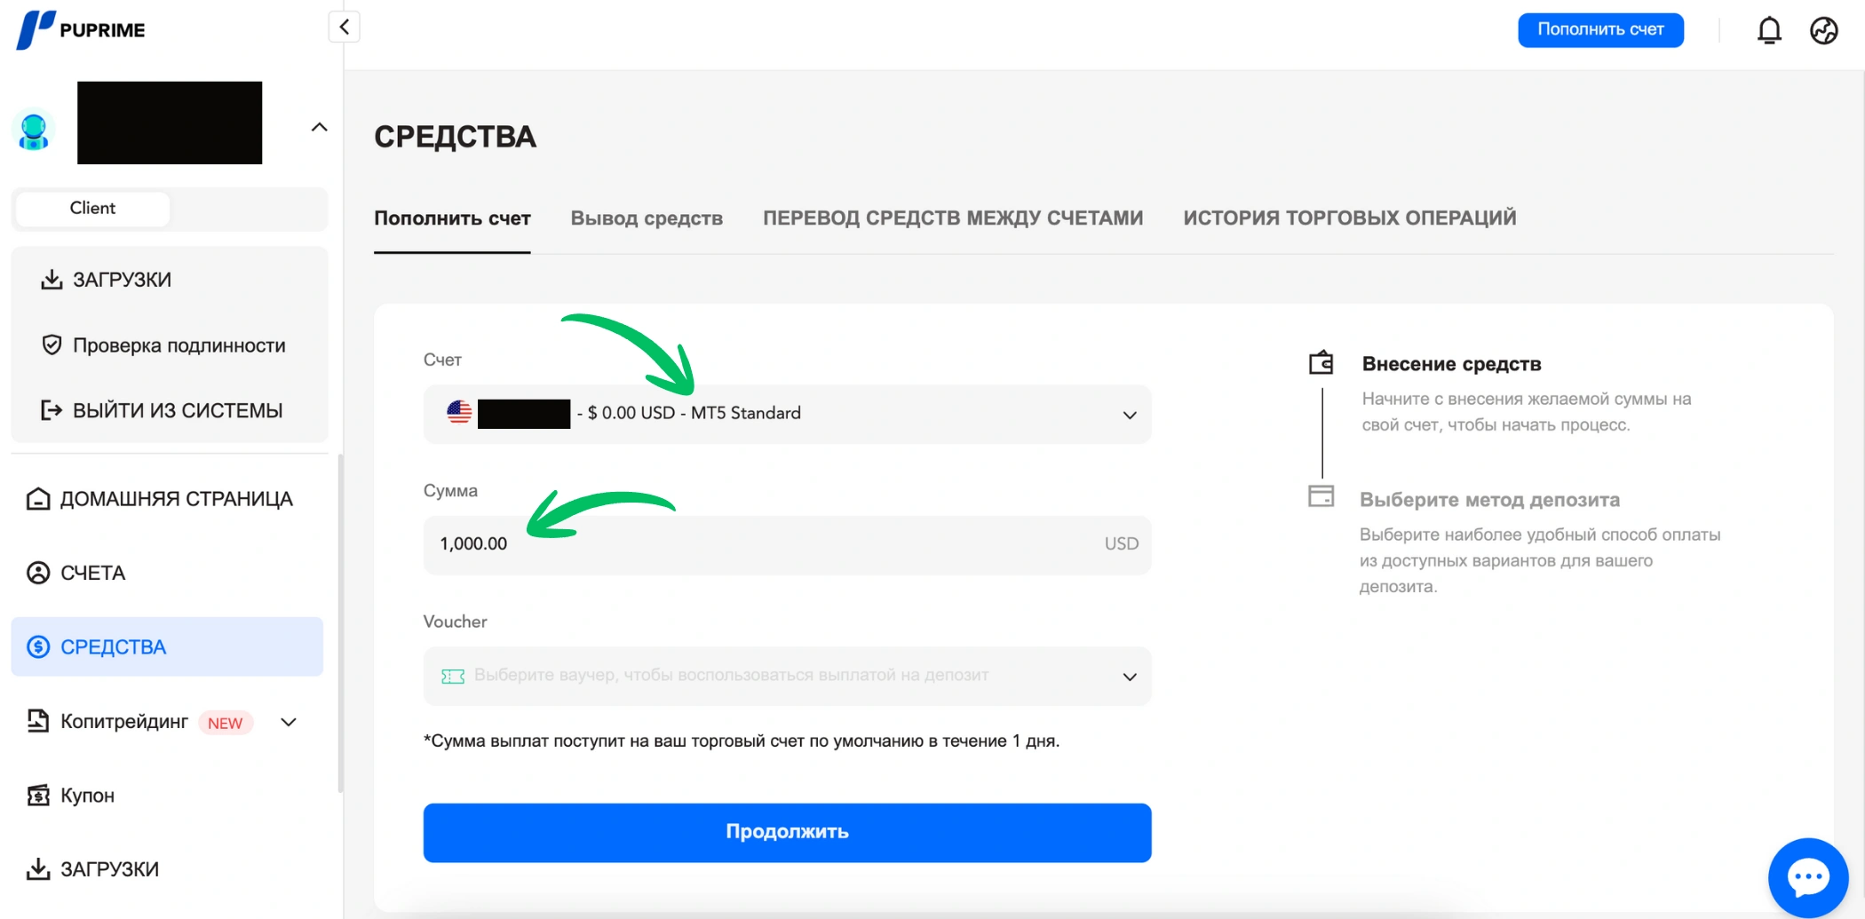
Task: Click the PUPRIME logo
Action: click(x=81, y=29)
